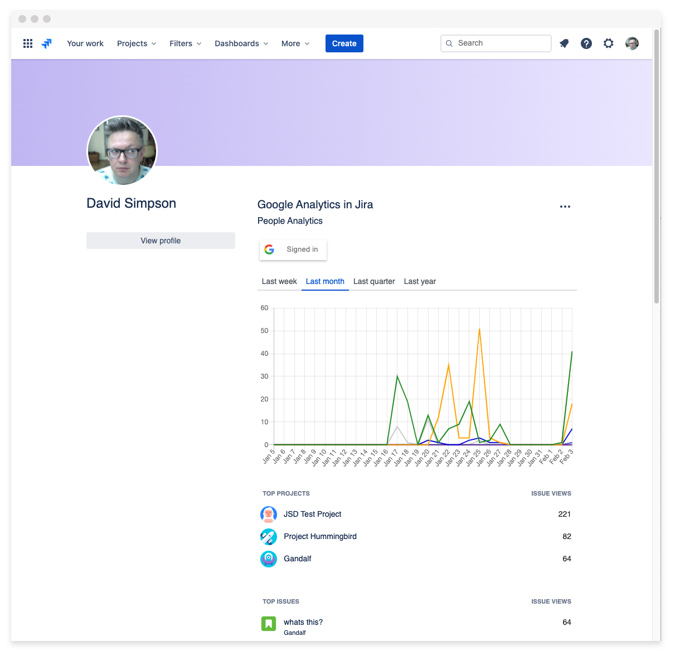Click the View profile button
Screen dimensions: 675x666
(x=161, y=241)
